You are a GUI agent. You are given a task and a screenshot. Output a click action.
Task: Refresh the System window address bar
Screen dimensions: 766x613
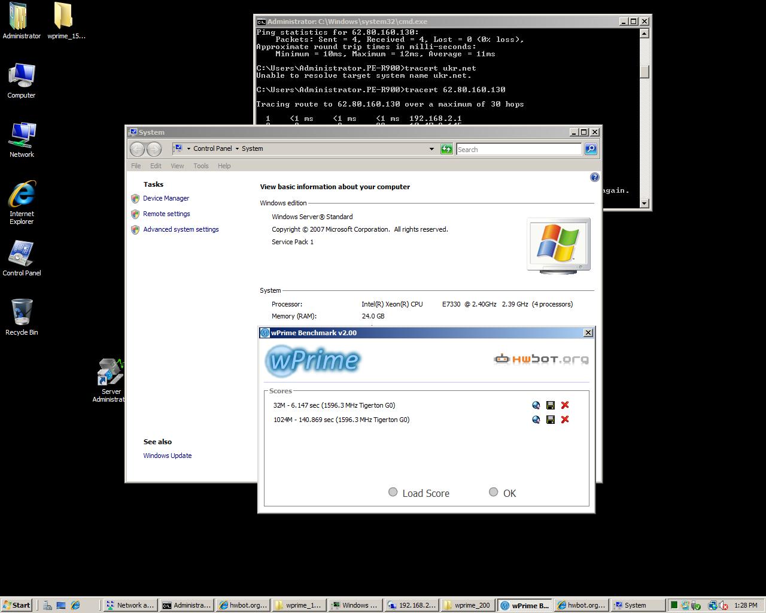pyautogui.click(x=446, y=149)
